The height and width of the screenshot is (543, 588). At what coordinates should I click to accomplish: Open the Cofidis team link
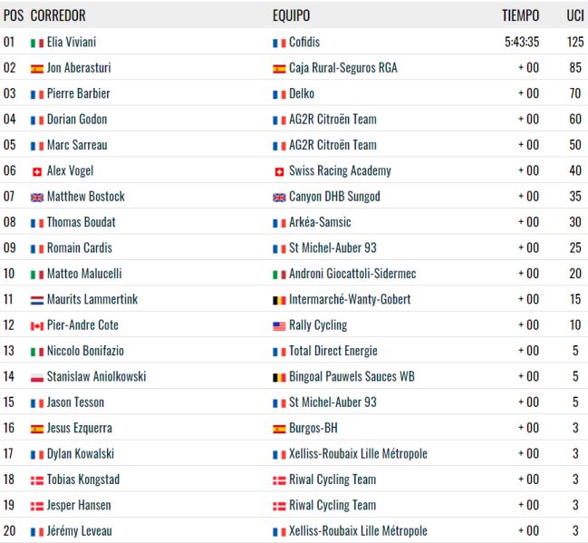pyautogui.click(x=304, y=42)
